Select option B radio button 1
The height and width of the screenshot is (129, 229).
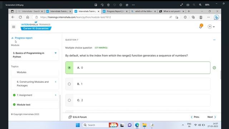pyautogui.click(x=69, y=84)
